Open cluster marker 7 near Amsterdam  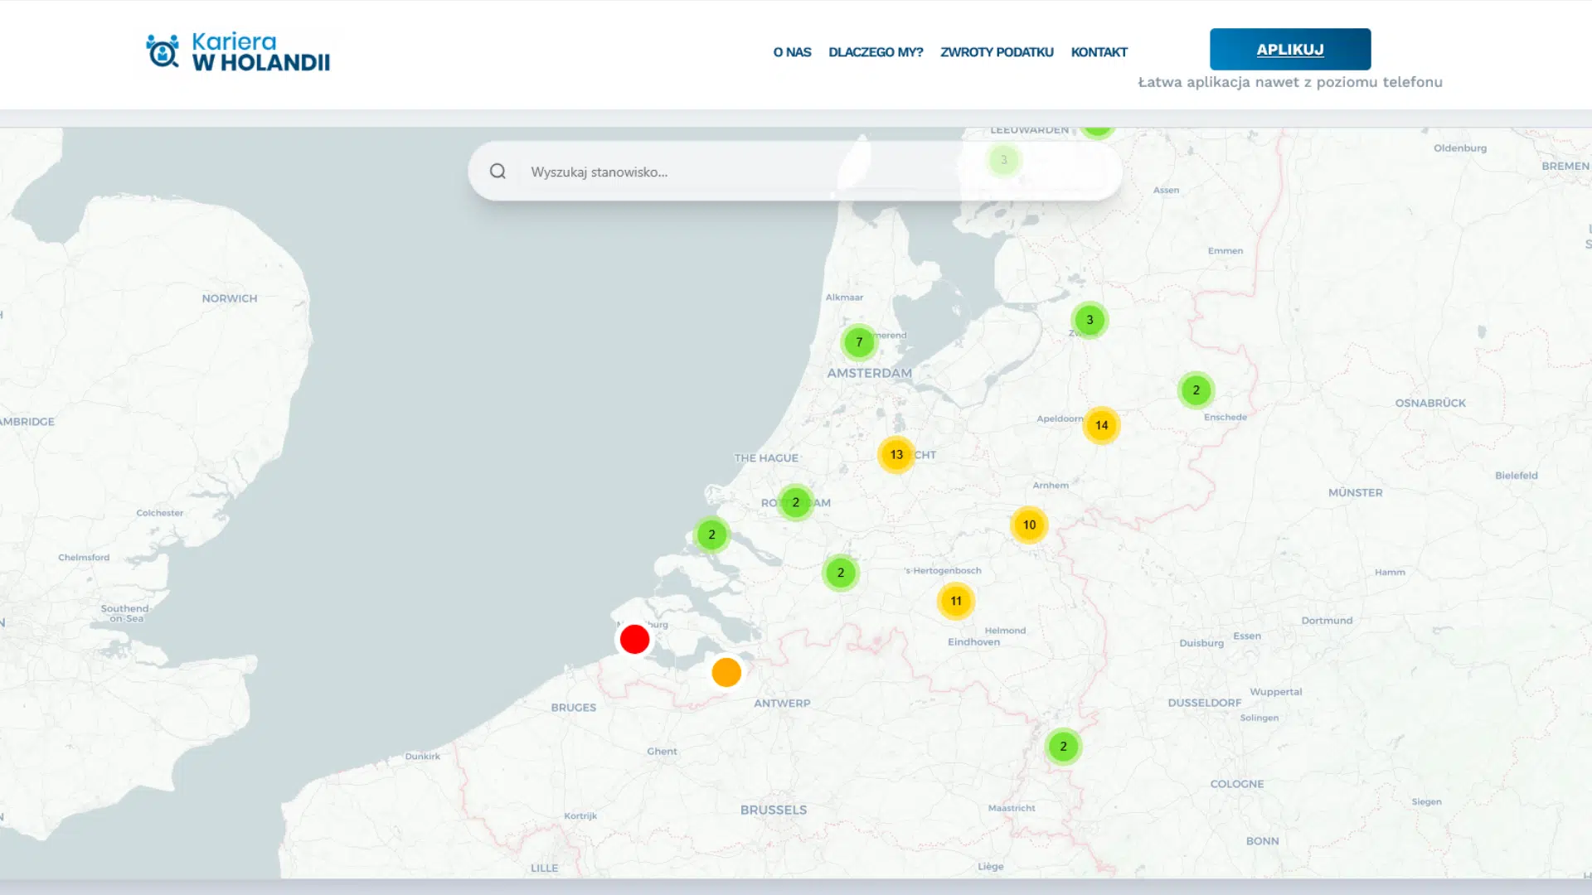pos(859,341)
